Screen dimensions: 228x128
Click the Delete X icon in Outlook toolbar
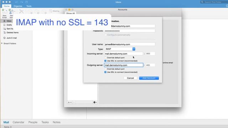click(x=21, y=11)
